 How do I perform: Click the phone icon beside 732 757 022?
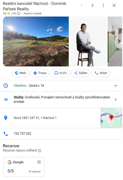[x=6, y=134]
